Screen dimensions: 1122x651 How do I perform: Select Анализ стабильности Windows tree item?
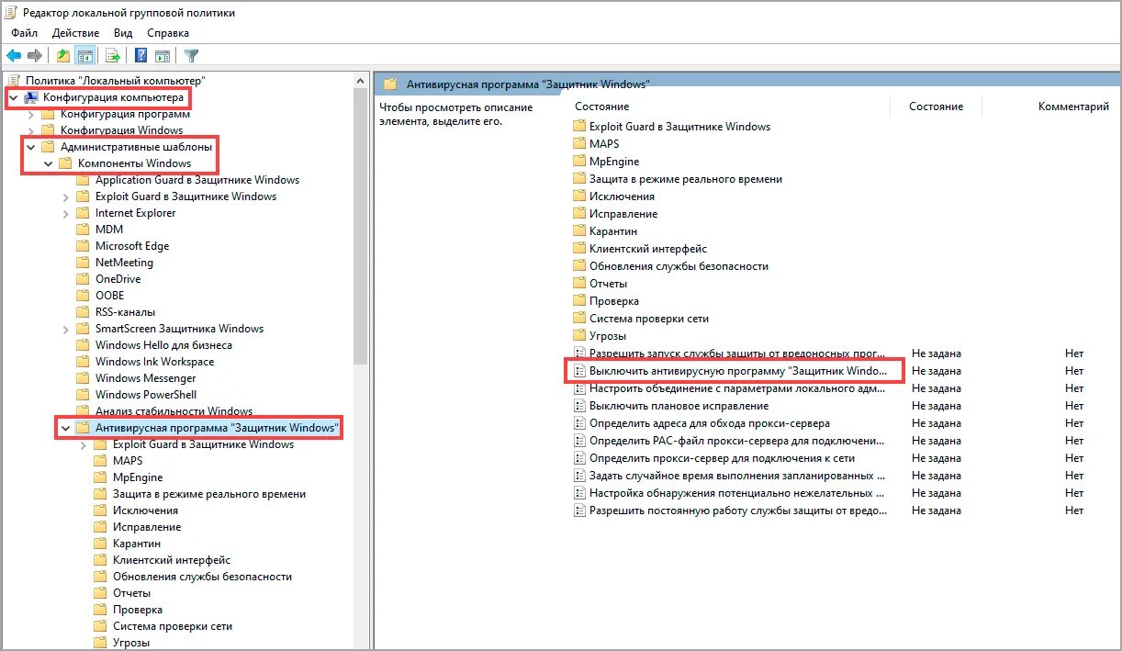pos(174,411)
